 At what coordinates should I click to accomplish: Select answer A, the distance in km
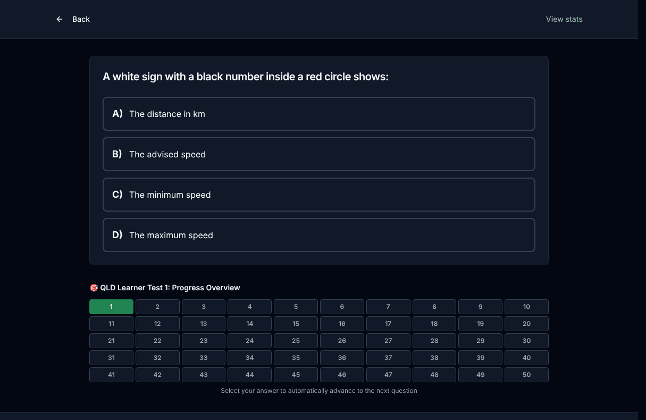(x=319, y=114)
